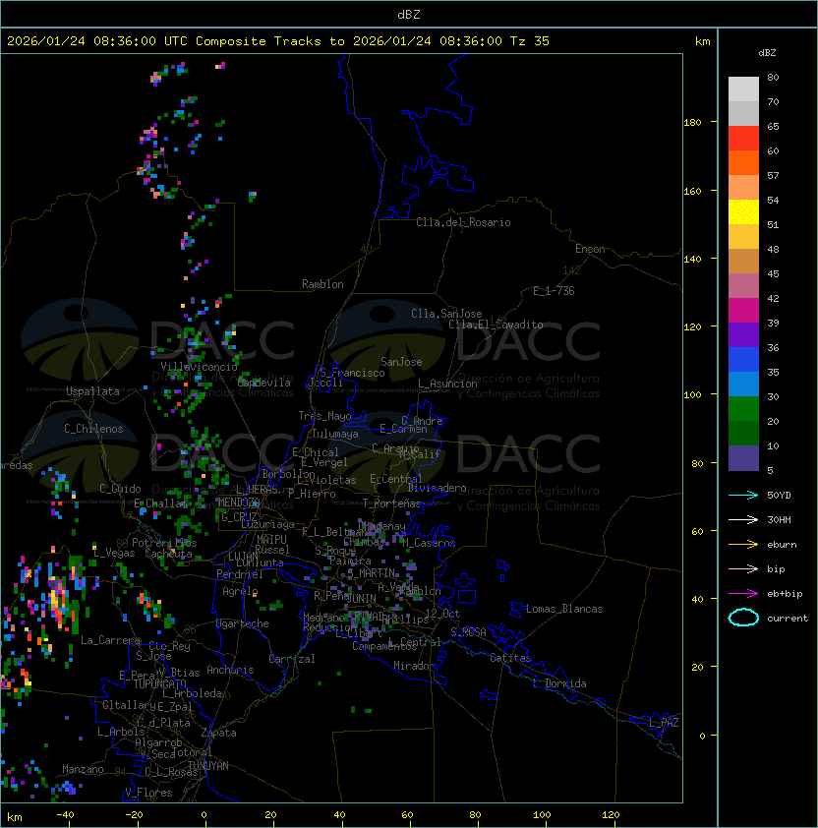Click the Clla.del_Rosario label
This screenshot has height=828, width=818.
click(463, 222)
